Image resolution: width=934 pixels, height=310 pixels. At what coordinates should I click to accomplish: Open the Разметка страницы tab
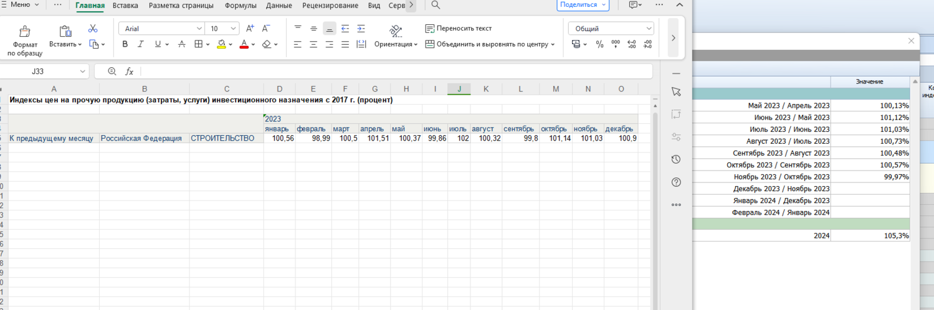click(x=181, y=5)
